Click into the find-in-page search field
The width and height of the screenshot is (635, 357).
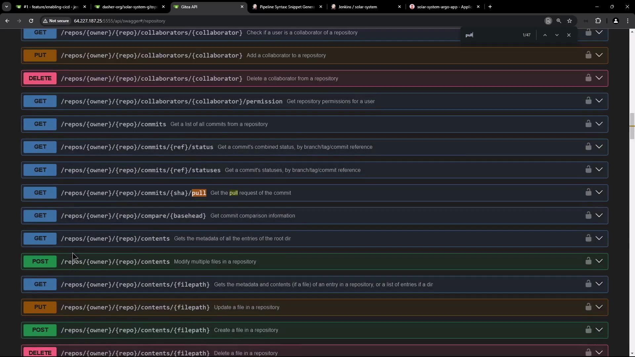(x=489, y=35)
